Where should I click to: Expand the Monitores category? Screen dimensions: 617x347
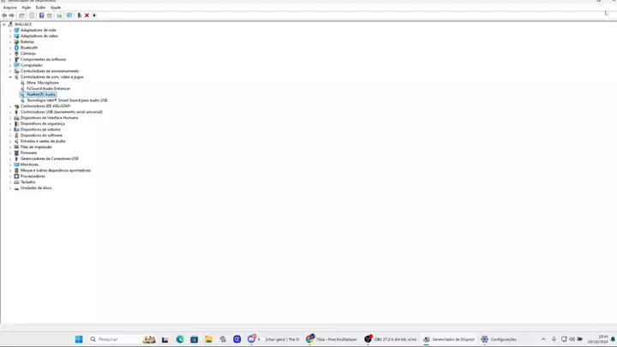click(10, 165)
